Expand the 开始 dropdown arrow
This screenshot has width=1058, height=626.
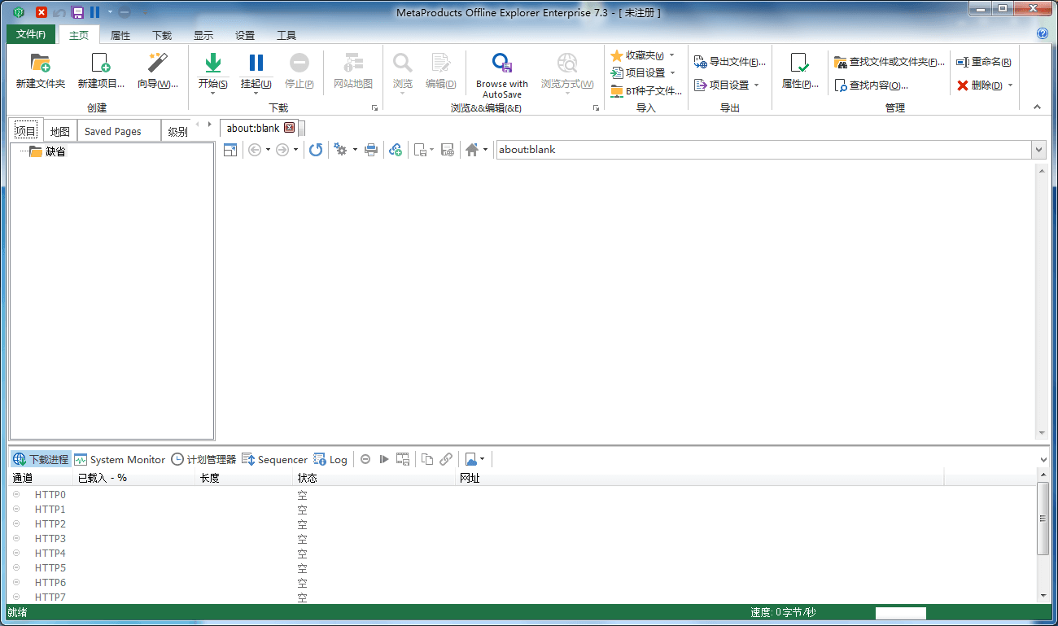pyautogui.click(x=213, y=94)
